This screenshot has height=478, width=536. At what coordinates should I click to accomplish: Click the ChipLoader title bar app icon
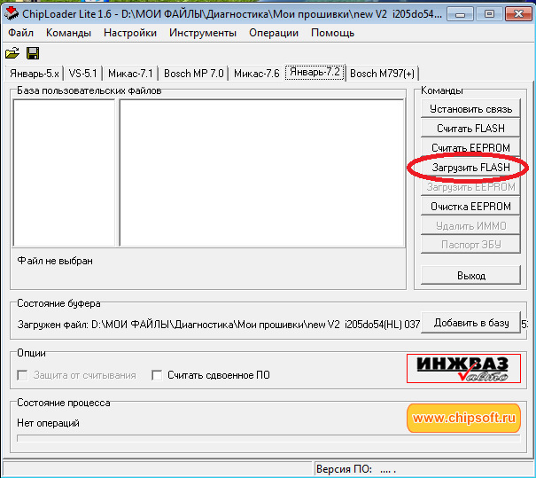[x=12, y=13]
